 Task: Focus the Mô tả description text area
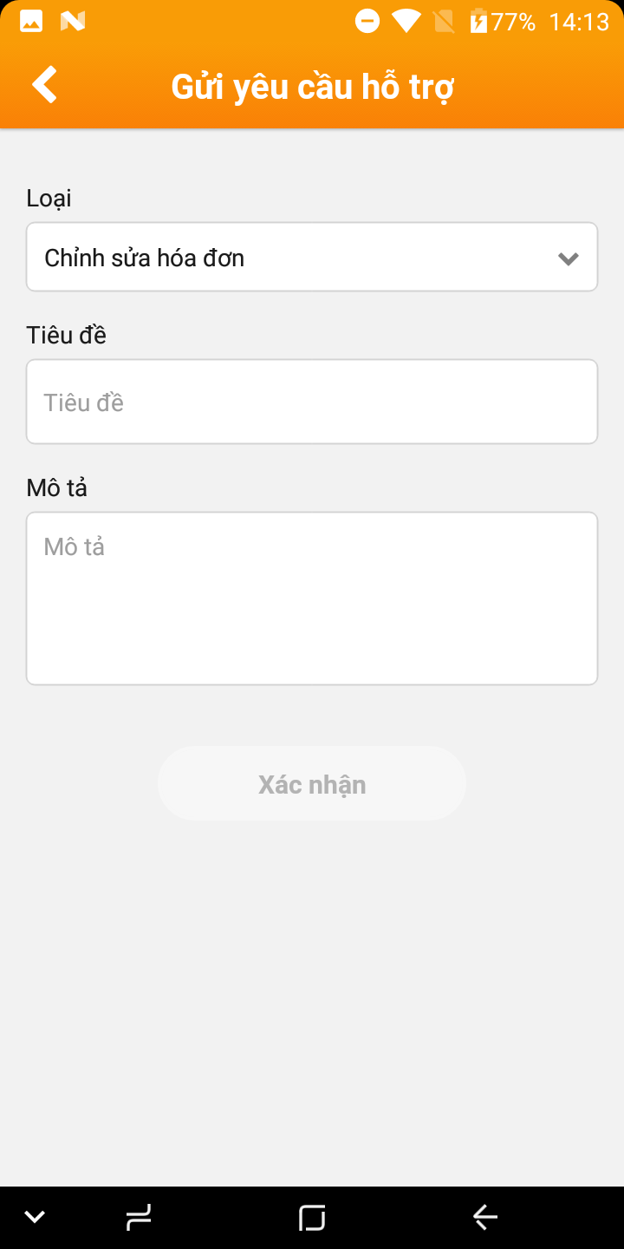tap(312, 598)
